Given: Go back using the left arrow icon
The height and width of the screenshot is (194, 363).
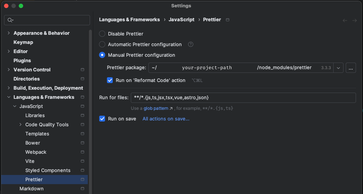Looking at the screenshot, I should click(345, 20).
